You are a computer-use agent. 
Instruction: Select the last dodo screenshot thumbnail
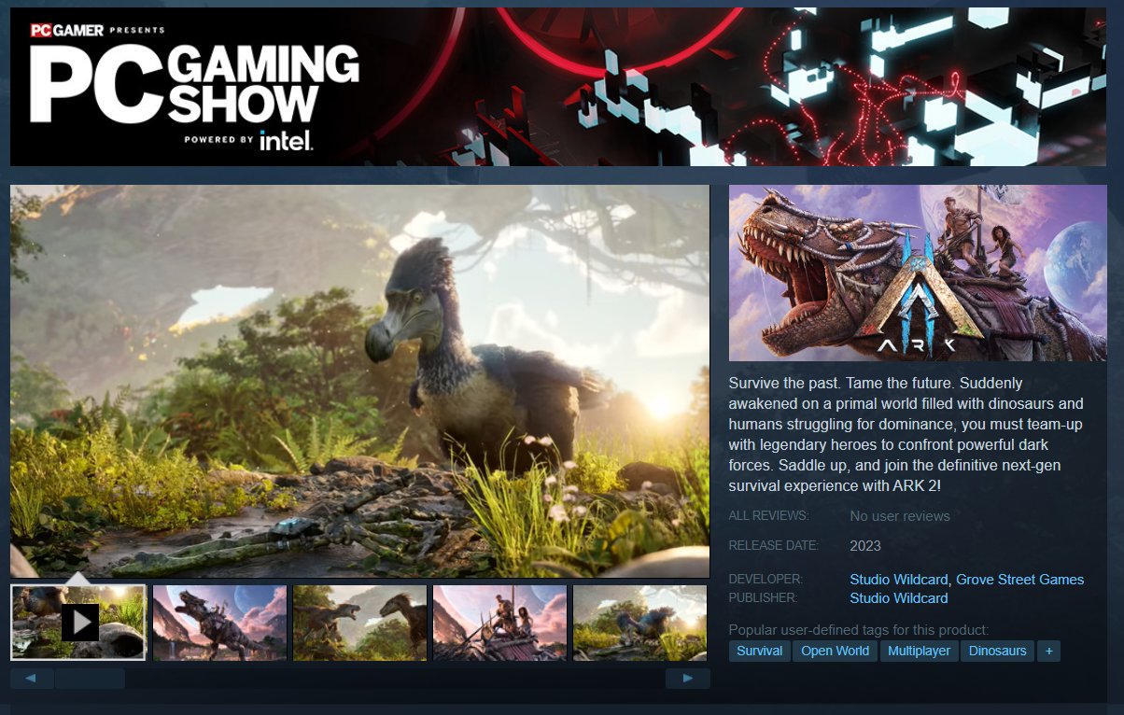[639, 623]
